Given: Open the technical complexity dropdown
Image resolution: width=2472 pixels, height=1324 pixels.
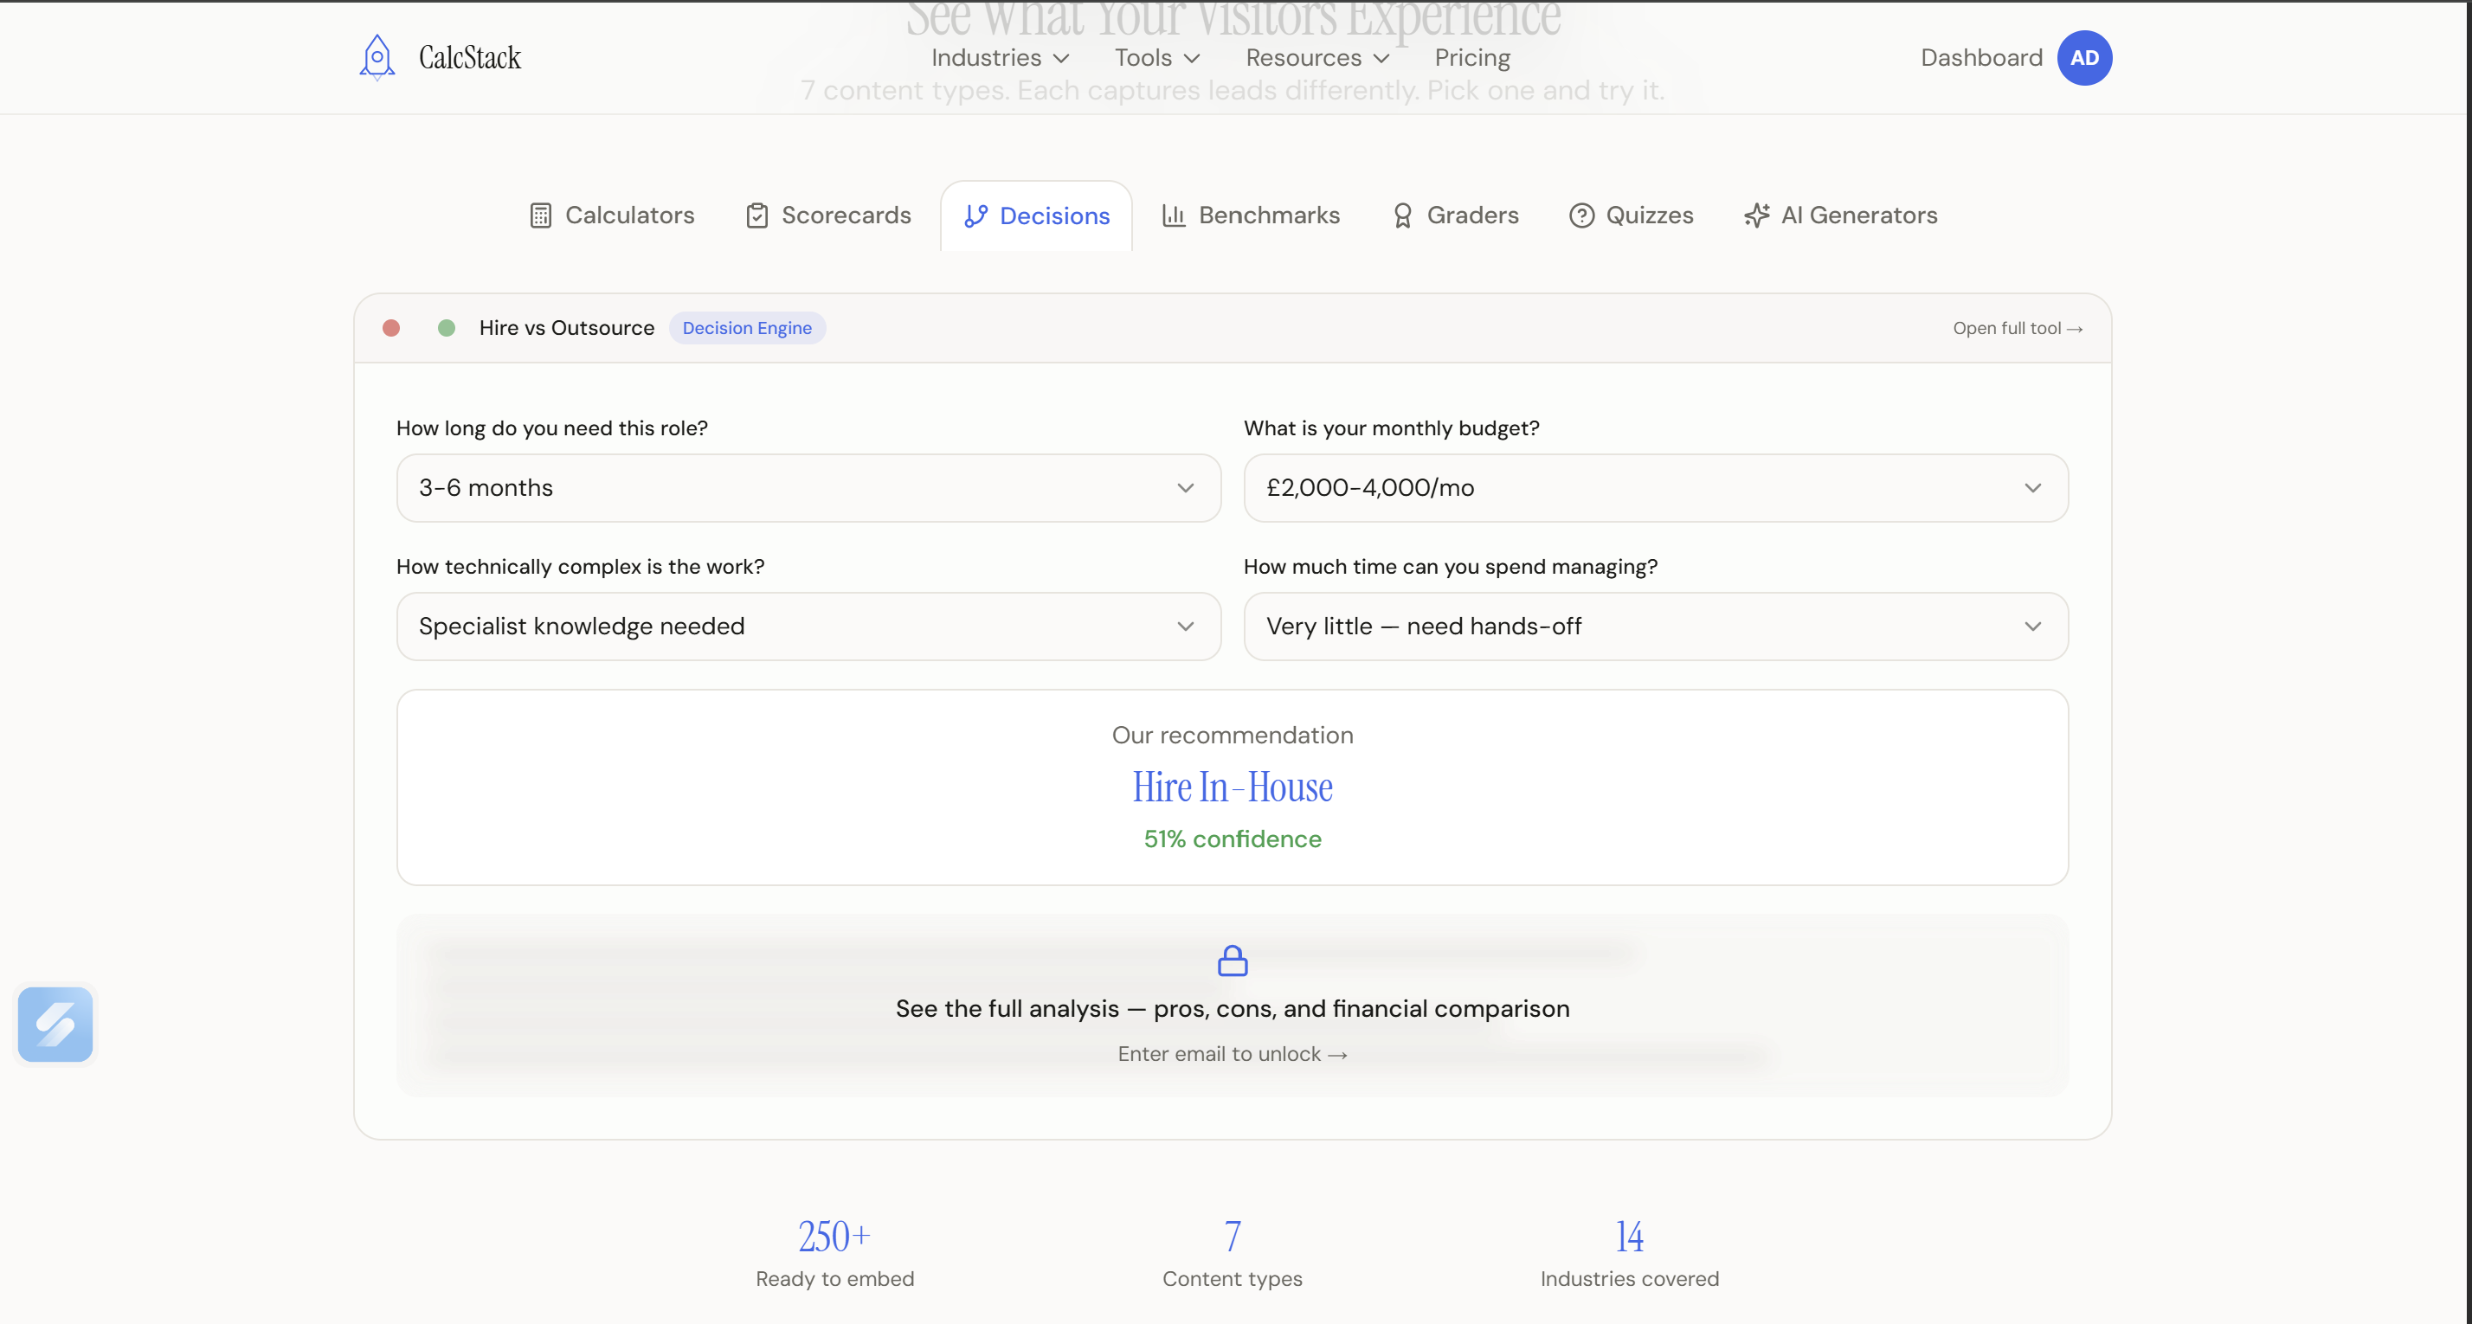Looking at the screenshot, I should click(x=808, y=627).
